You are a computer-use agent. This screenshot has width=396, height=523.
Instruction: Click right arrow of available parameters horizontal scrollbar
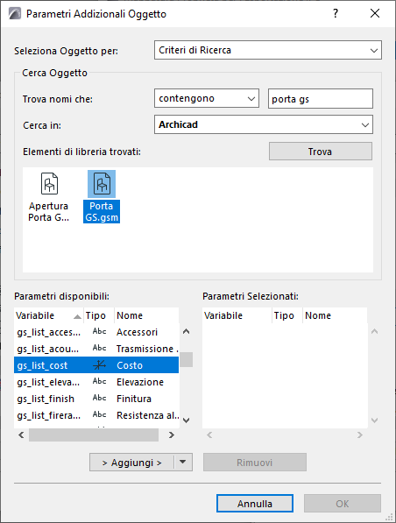pos(172,435)
